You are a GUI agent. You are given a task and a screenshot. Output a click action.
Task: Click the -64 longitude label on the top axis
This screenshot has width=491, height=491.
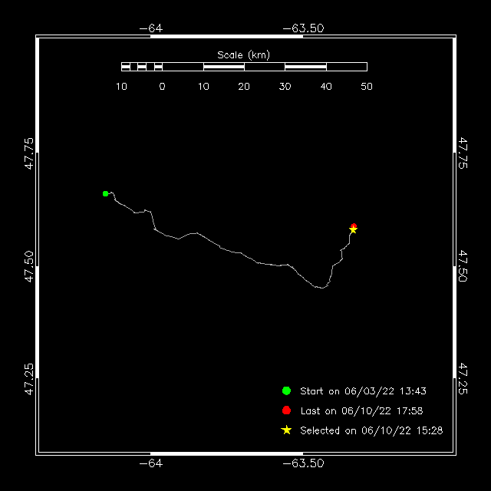151,28
